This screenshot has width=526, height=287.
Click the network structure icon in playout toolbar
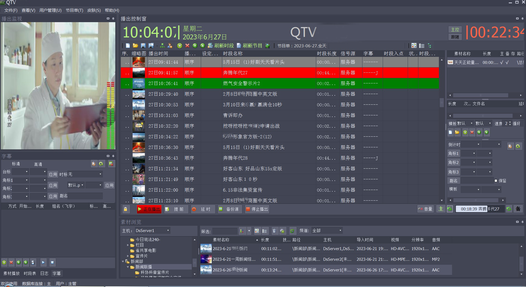[162, 46]
